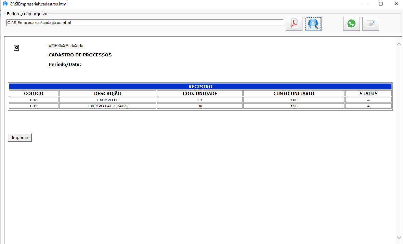
Task: Click the EMPRESA TESTE company name
Action: click(x=66, y=45)
